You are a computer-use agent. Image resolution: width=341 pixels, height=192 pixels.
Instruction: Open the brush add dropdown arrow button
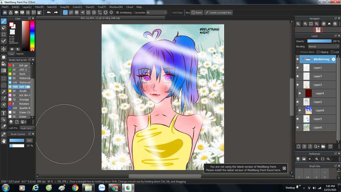[x=24, y=122]
